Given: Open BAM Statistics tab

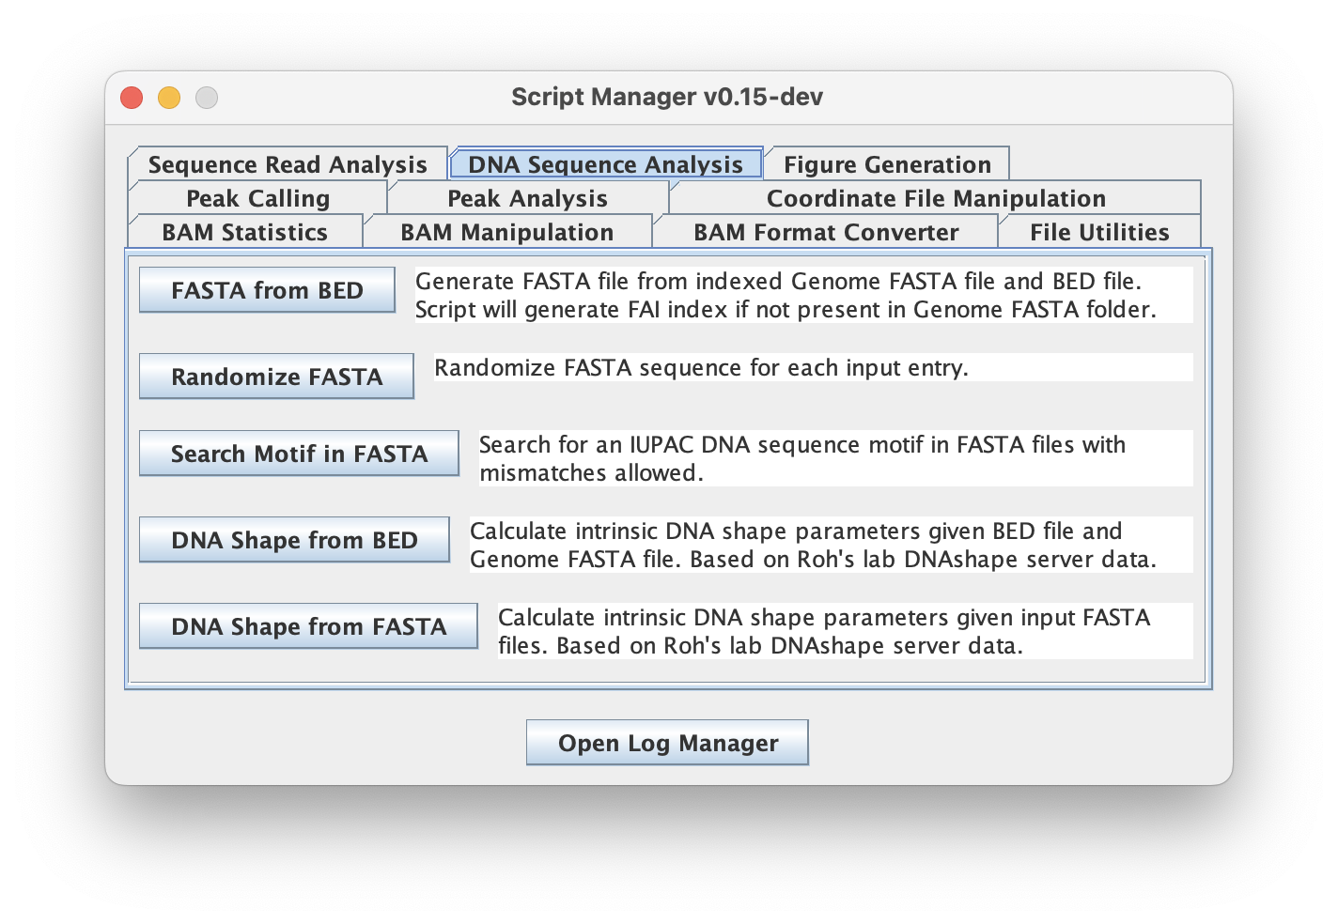Looking at the screenshot, I should click(244, 232).
